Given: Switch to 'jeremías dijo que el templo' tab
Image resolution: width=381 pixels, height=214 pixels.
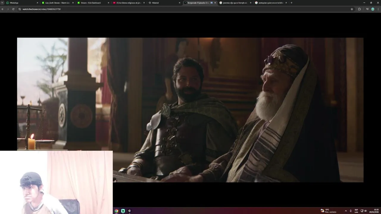Looking at the screenshot, I should pyautogui.click(x=235, y=3).
